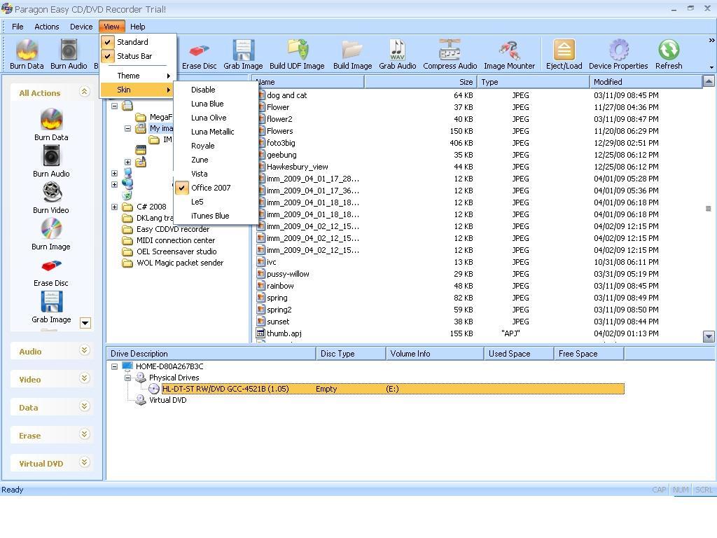Click Burn Data icon in toolbar
This screenshot has height=538, width=717.
click(x=27, y=50)
